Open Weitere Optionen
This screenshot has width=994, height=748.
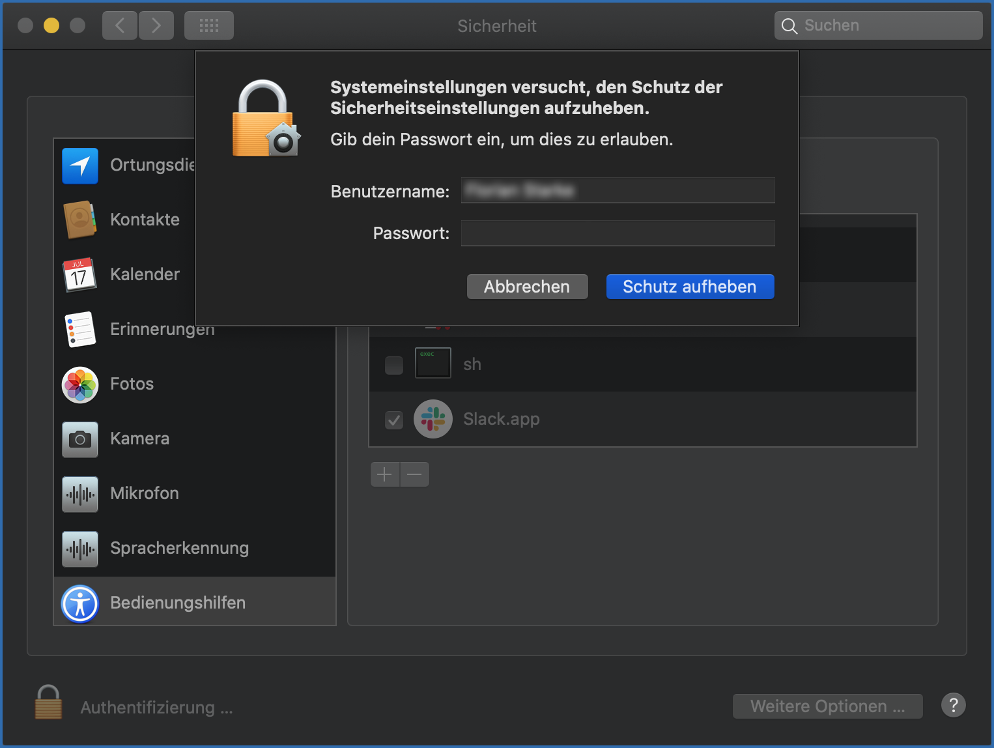827,706
